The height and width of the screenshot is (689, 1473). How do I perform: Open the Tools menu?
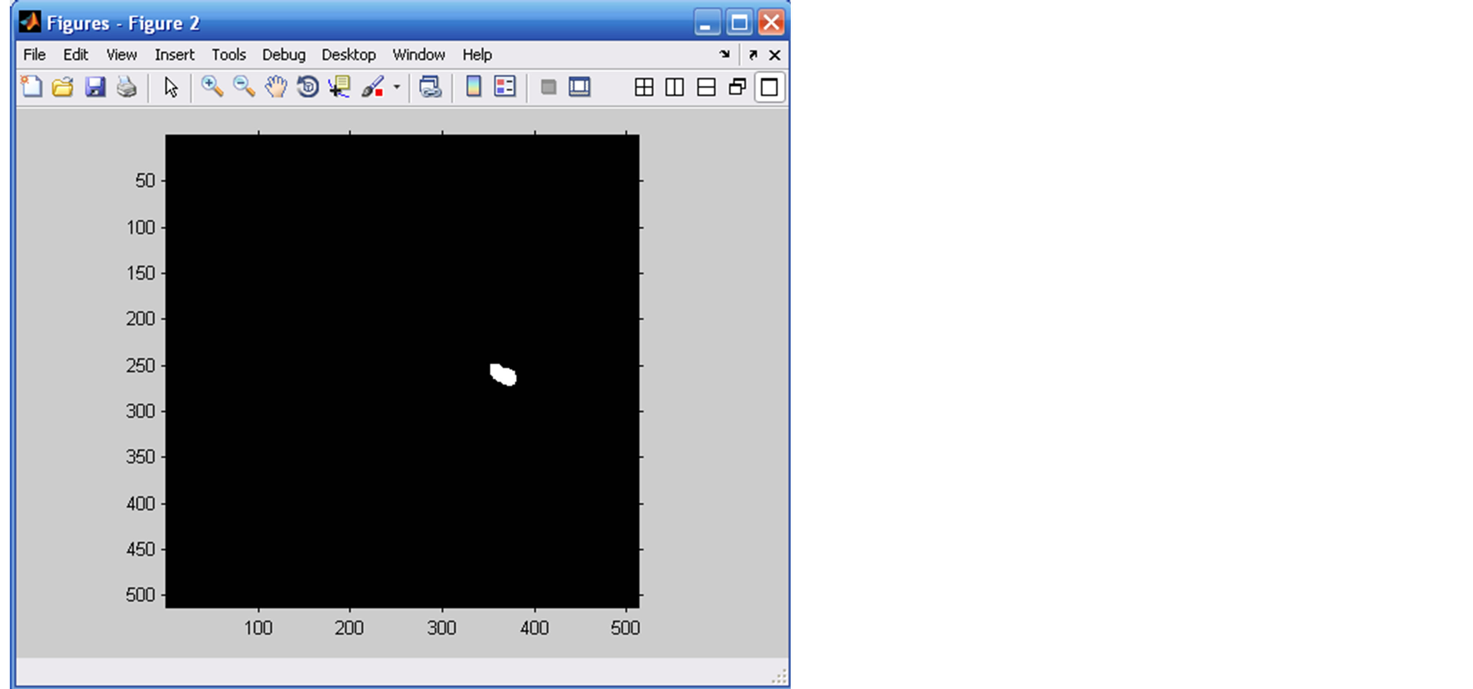click(x=229, y=55)
